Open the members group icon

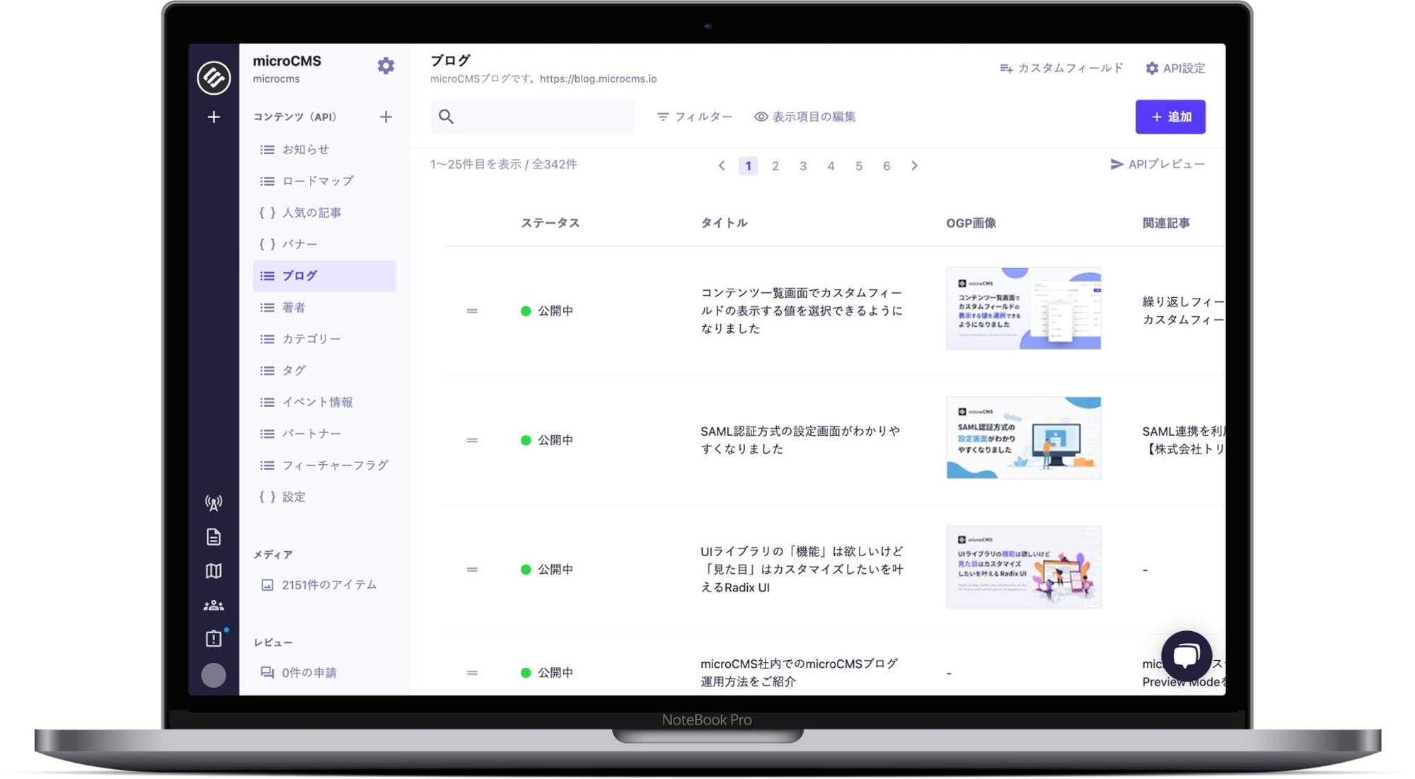[x=213, y=606]
